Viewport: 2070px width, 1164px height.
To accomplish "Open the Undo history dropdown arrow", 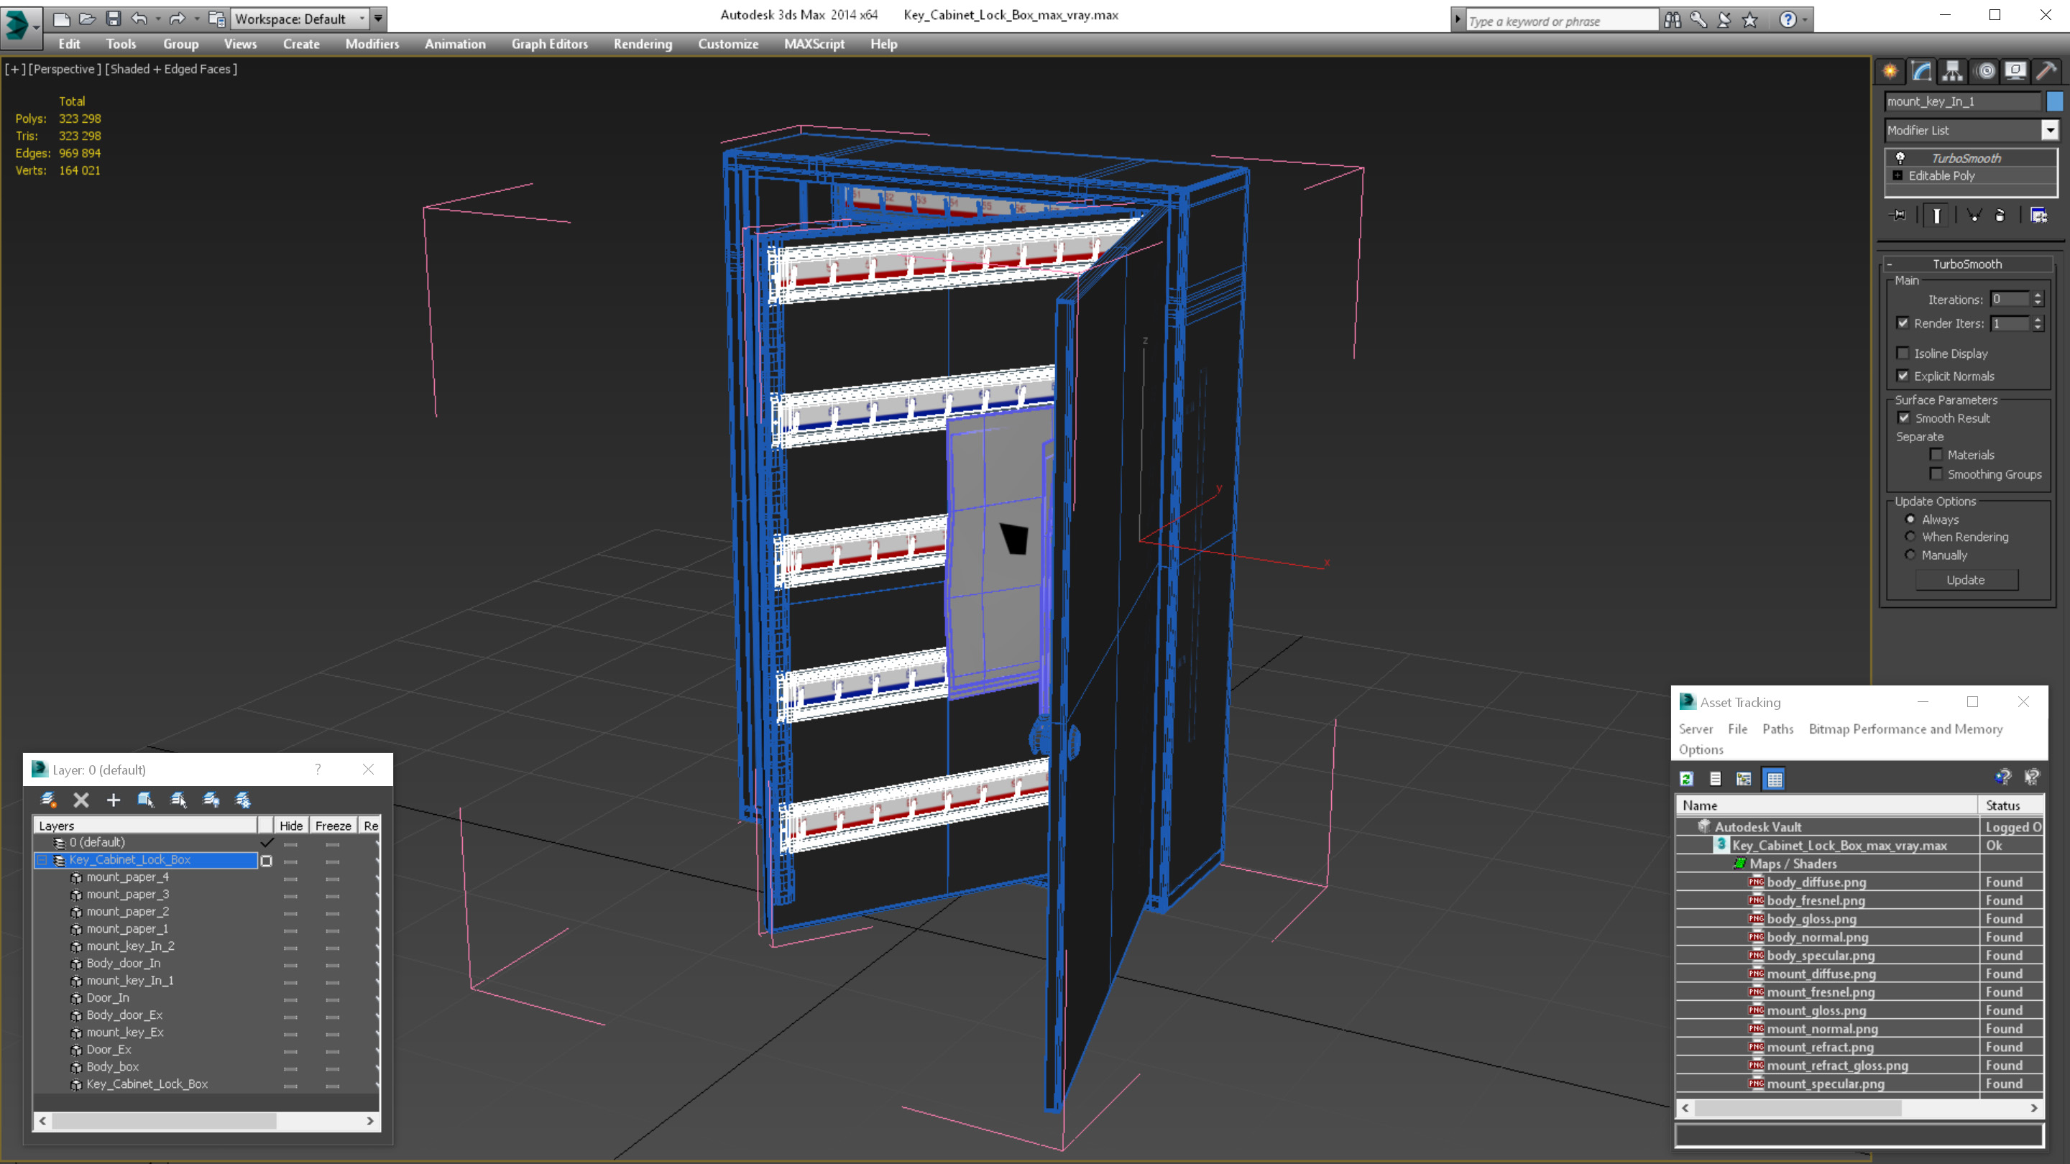I will click(x=157, y=19).
